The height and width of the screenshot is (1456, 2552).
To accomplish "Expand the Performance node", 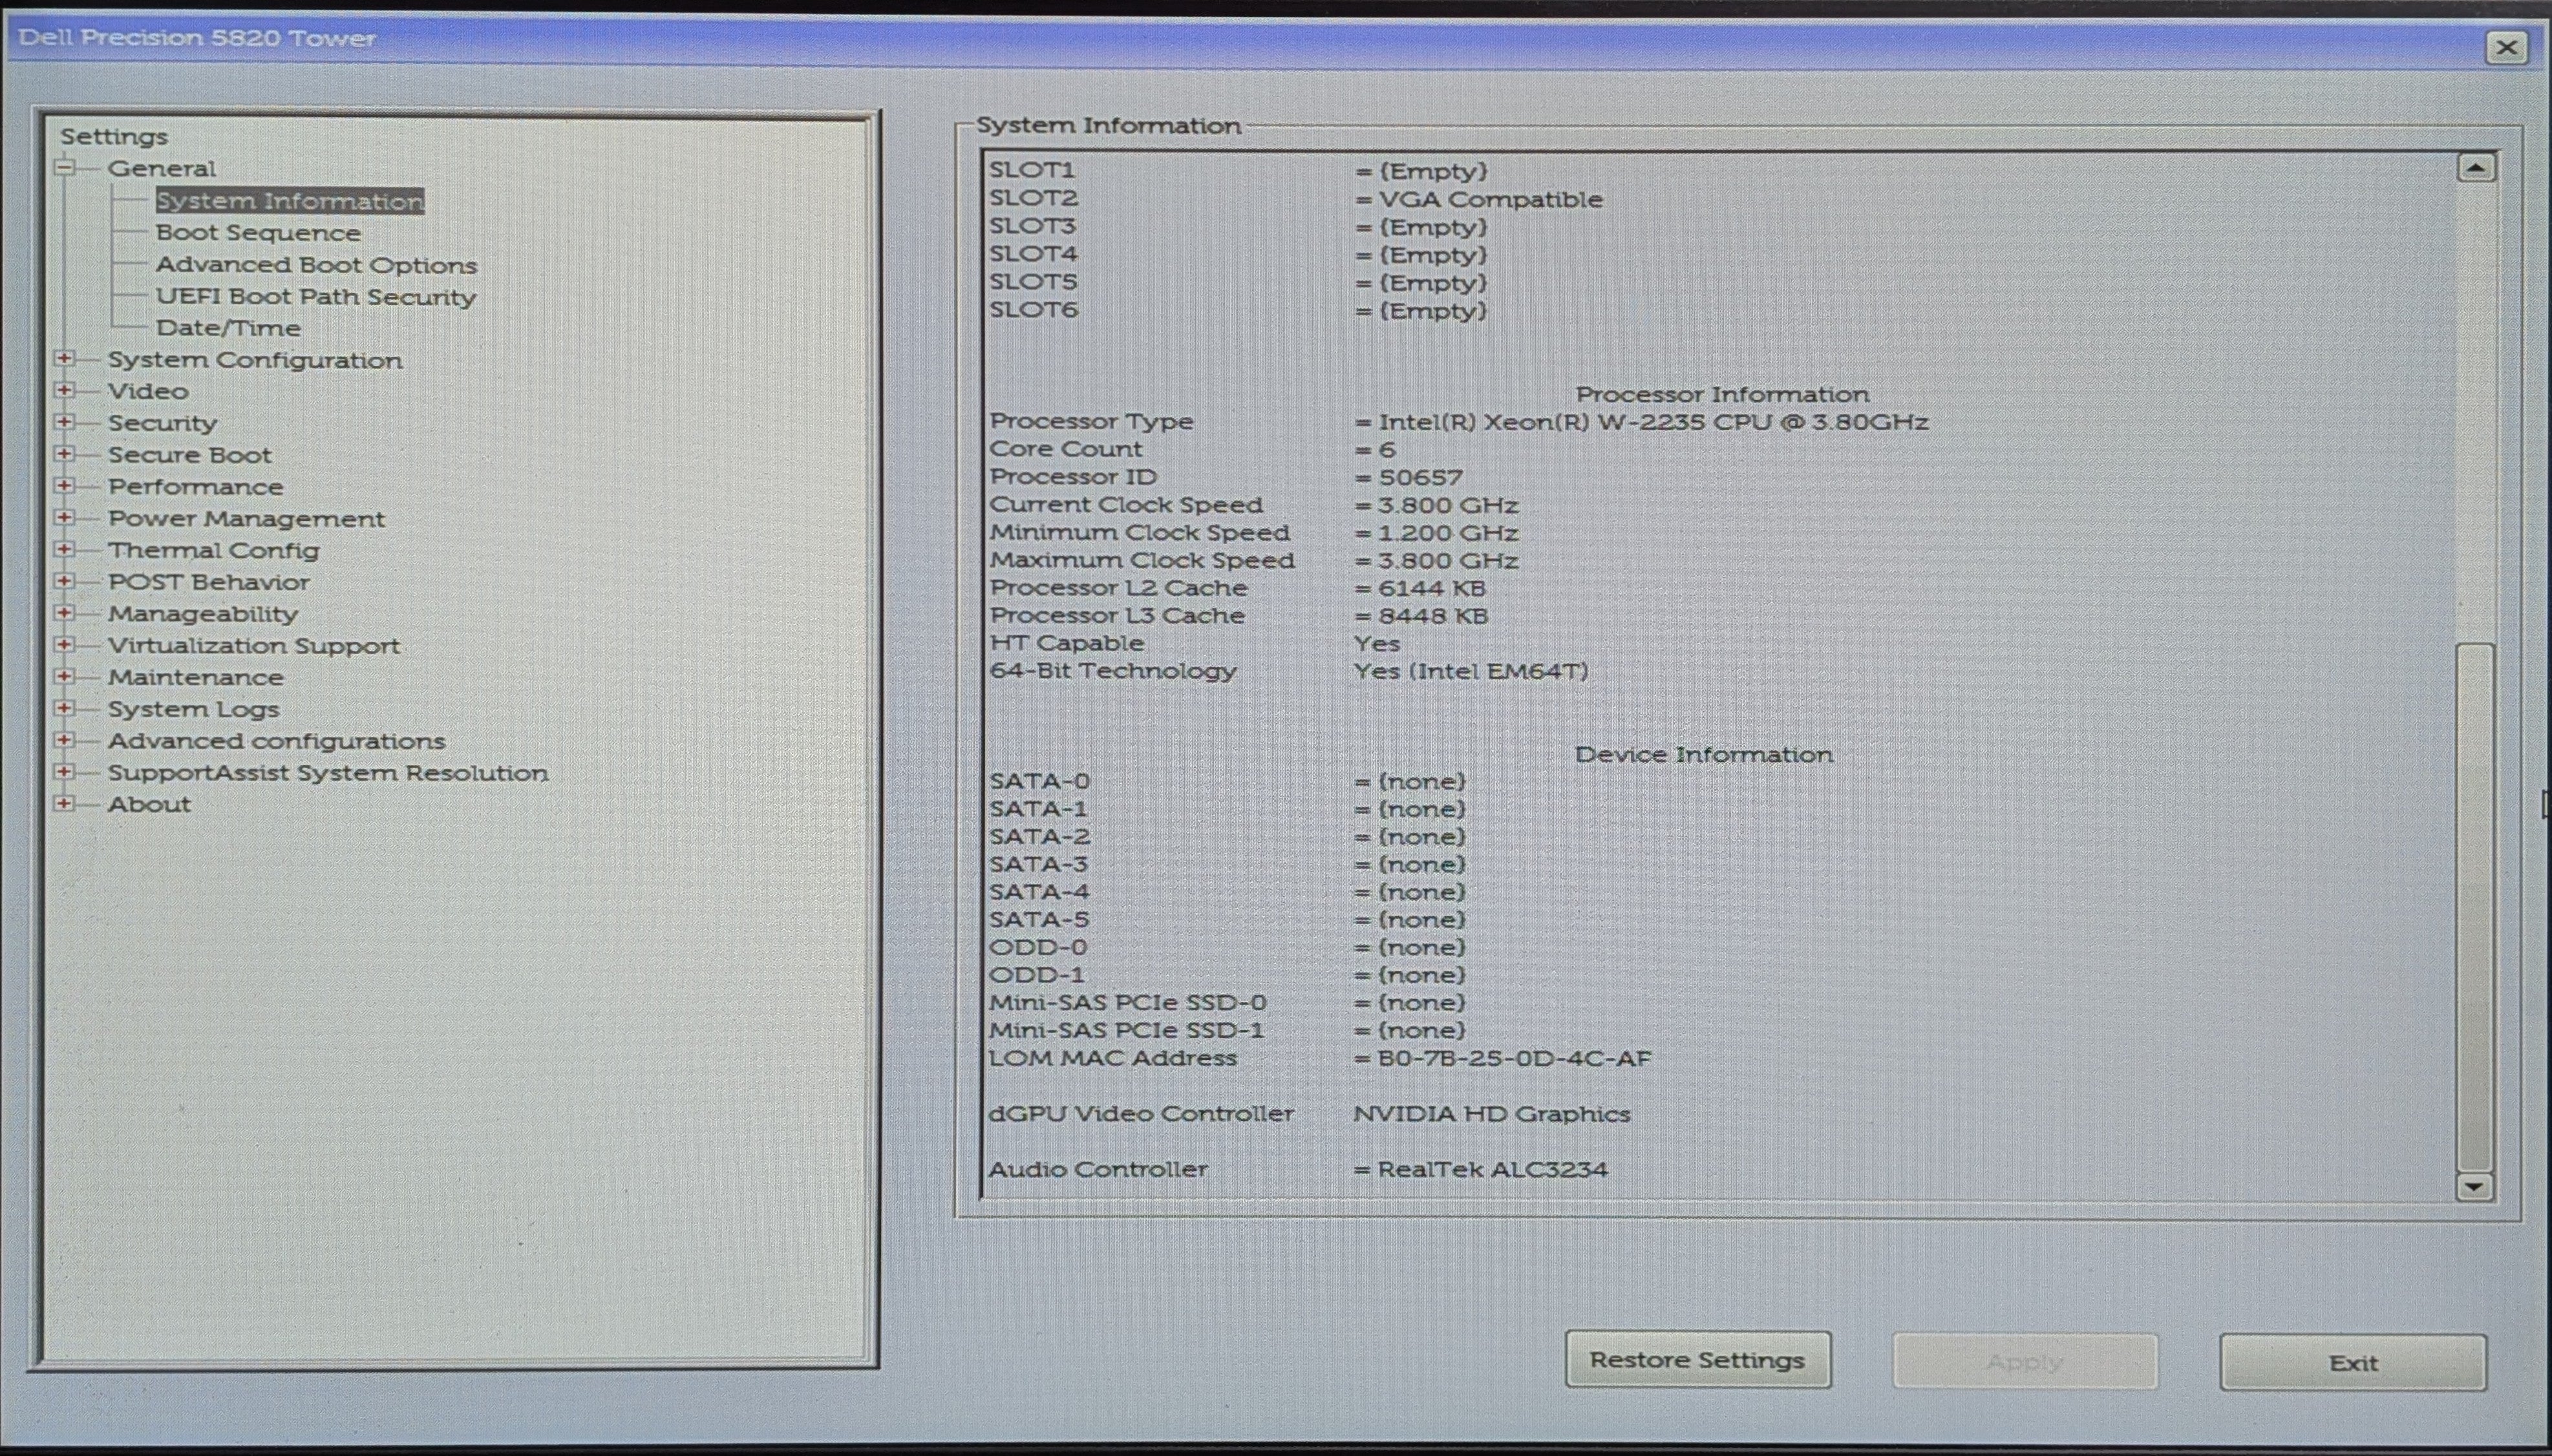I will (65, 487).
